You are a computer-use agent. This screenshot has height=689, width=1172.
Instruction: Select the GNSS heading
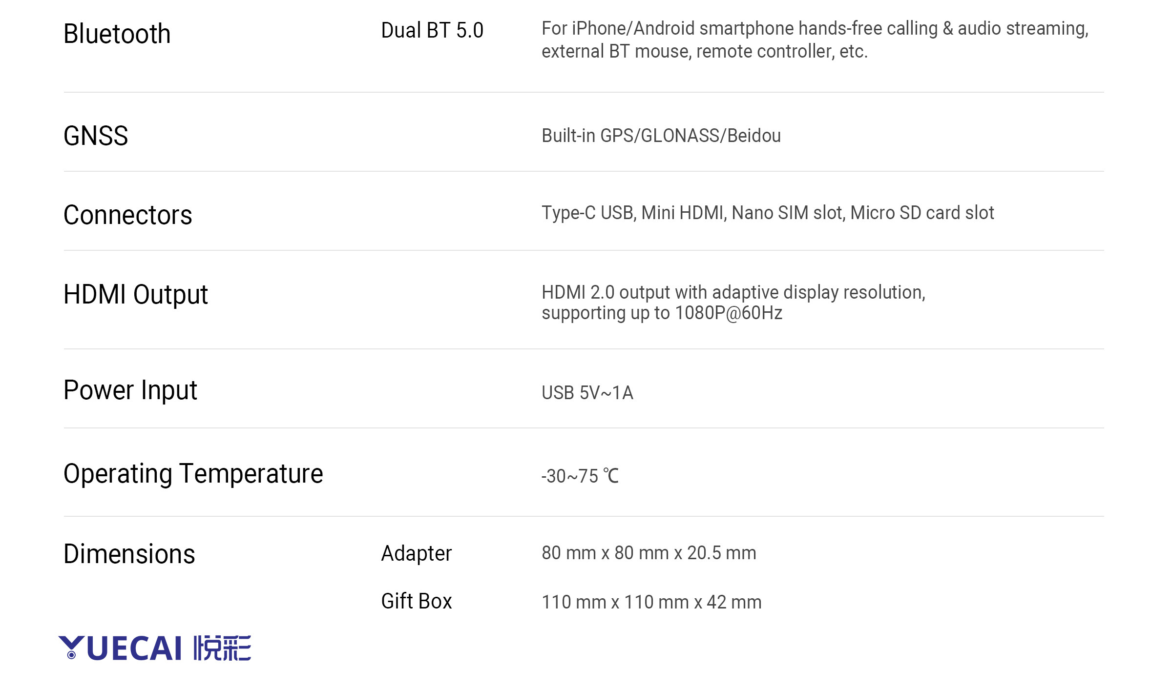pos(96,136)
